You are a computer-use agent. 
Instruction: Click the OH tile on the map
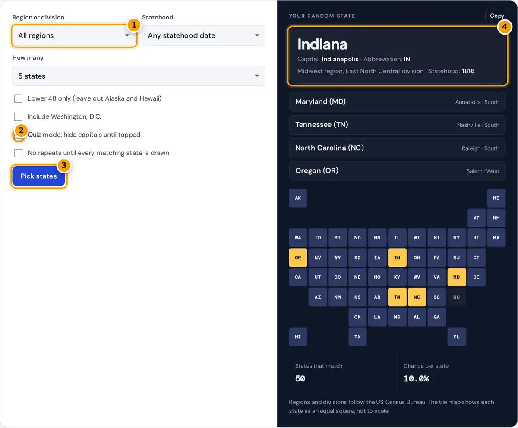point(417,258)
